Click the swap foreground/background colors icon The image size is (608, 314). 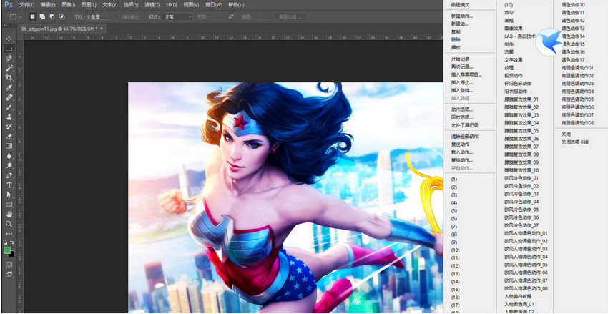[12, 242]
